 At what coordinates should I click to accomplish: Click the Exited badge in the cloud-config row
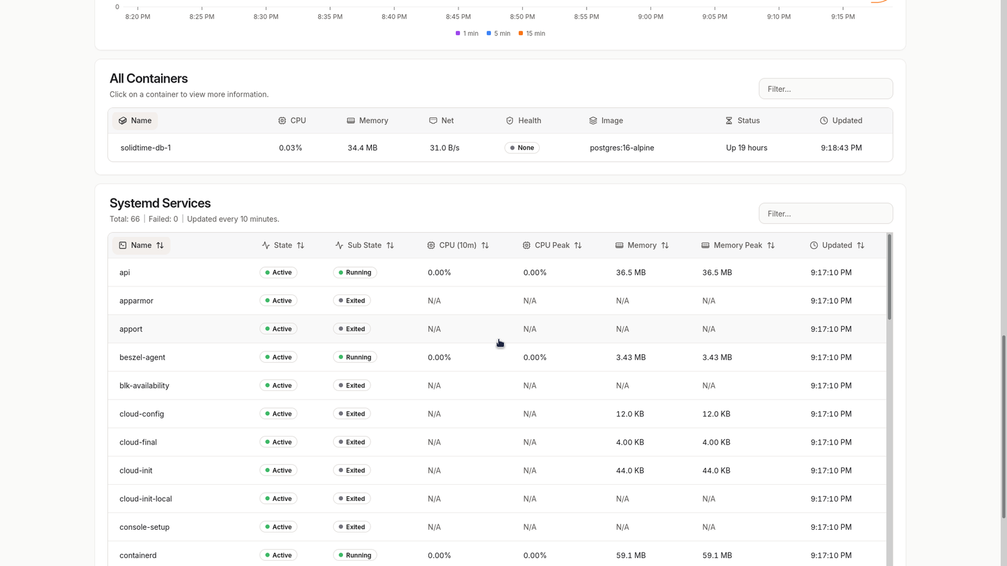[x=352, y=414]
